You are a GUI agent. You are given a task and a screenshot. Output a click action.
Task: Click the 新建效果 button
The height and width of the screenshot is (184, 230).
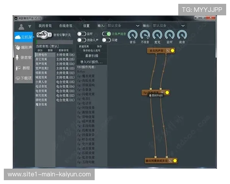[84, 46]
